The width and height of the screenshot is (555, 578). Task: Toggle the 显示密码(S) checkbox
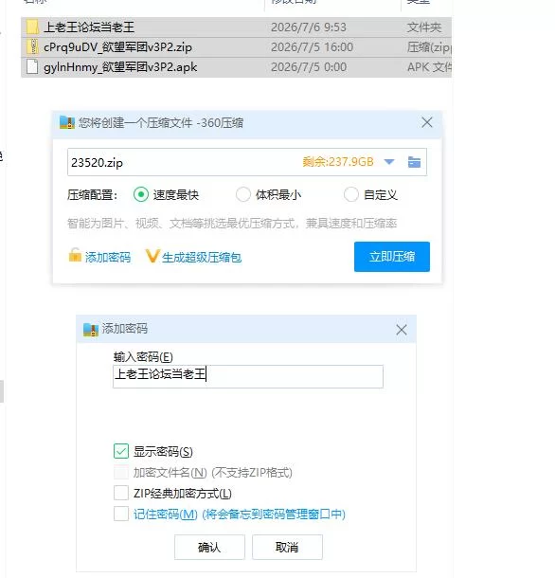point(121,451)
